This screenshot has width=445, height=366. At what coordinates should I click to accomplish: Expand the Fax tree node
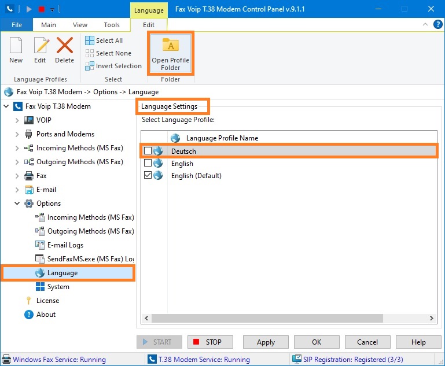coord(17,176)
